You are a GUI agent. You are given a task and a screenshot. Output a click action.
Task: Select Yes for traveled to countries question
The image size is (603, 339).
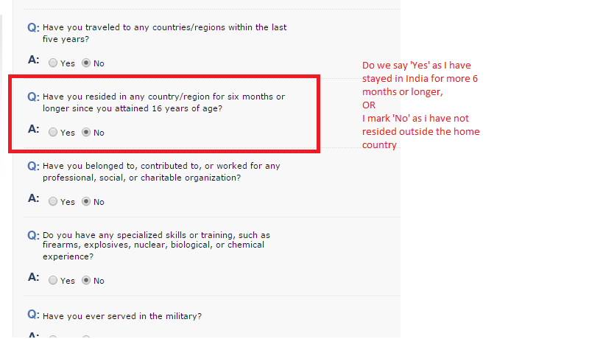coord(53,63)
